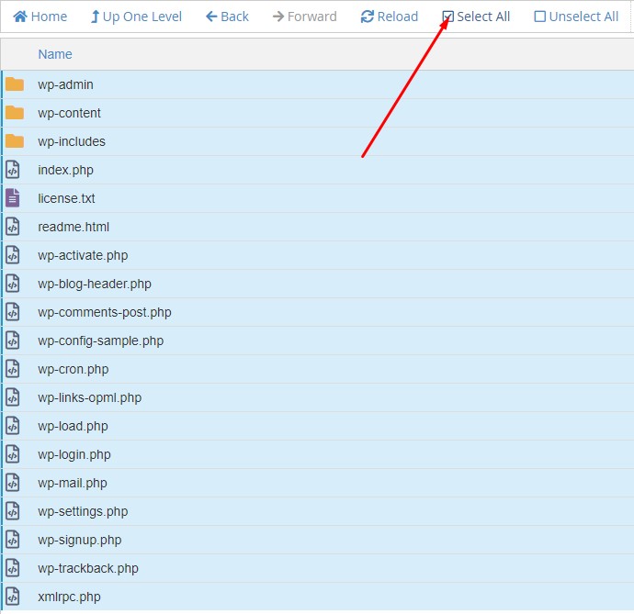634x614 pixels.
Task: Click the wp-config-sample.php file icon
Action: (13, 340)
